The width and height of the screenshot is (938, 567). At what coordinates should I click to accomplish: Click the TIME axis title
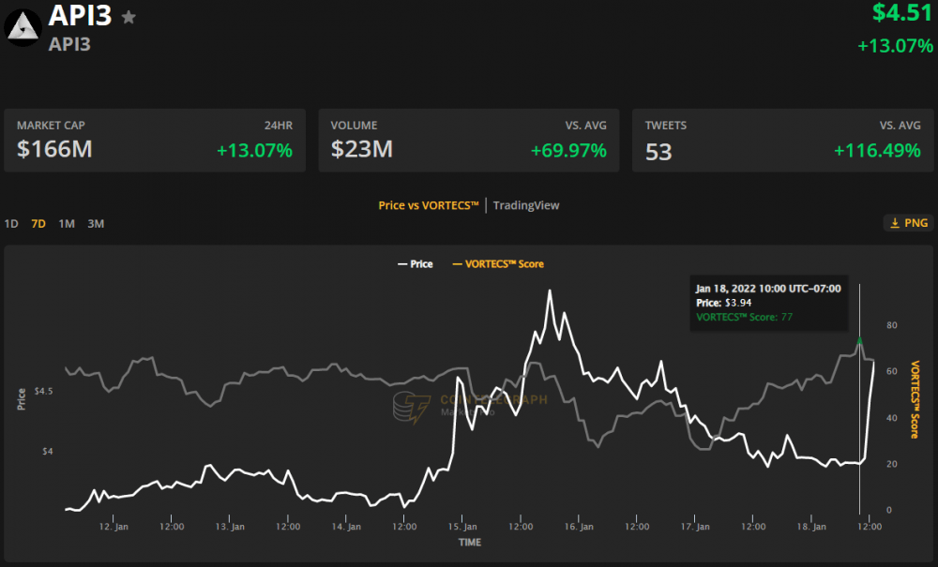pos(470,543)
